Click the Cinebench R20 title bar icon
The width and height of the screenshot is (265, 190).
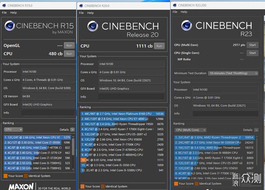[81, 6]
